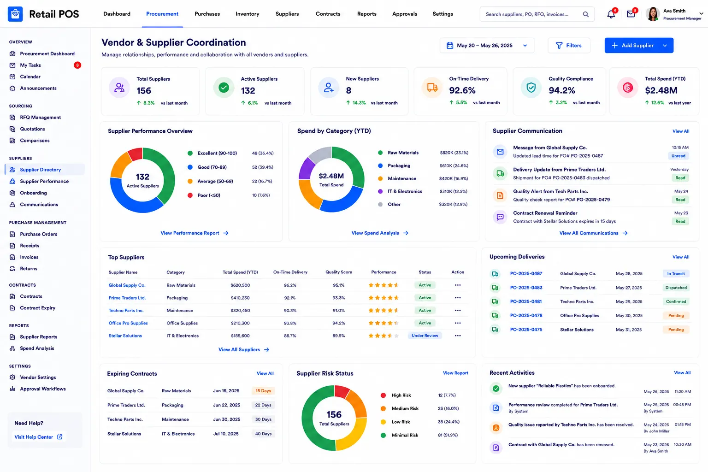The width and height of the screenshot is (708, 472).
Task: Click the On-Time Delivery truck icon
Action: click(432, 88)
